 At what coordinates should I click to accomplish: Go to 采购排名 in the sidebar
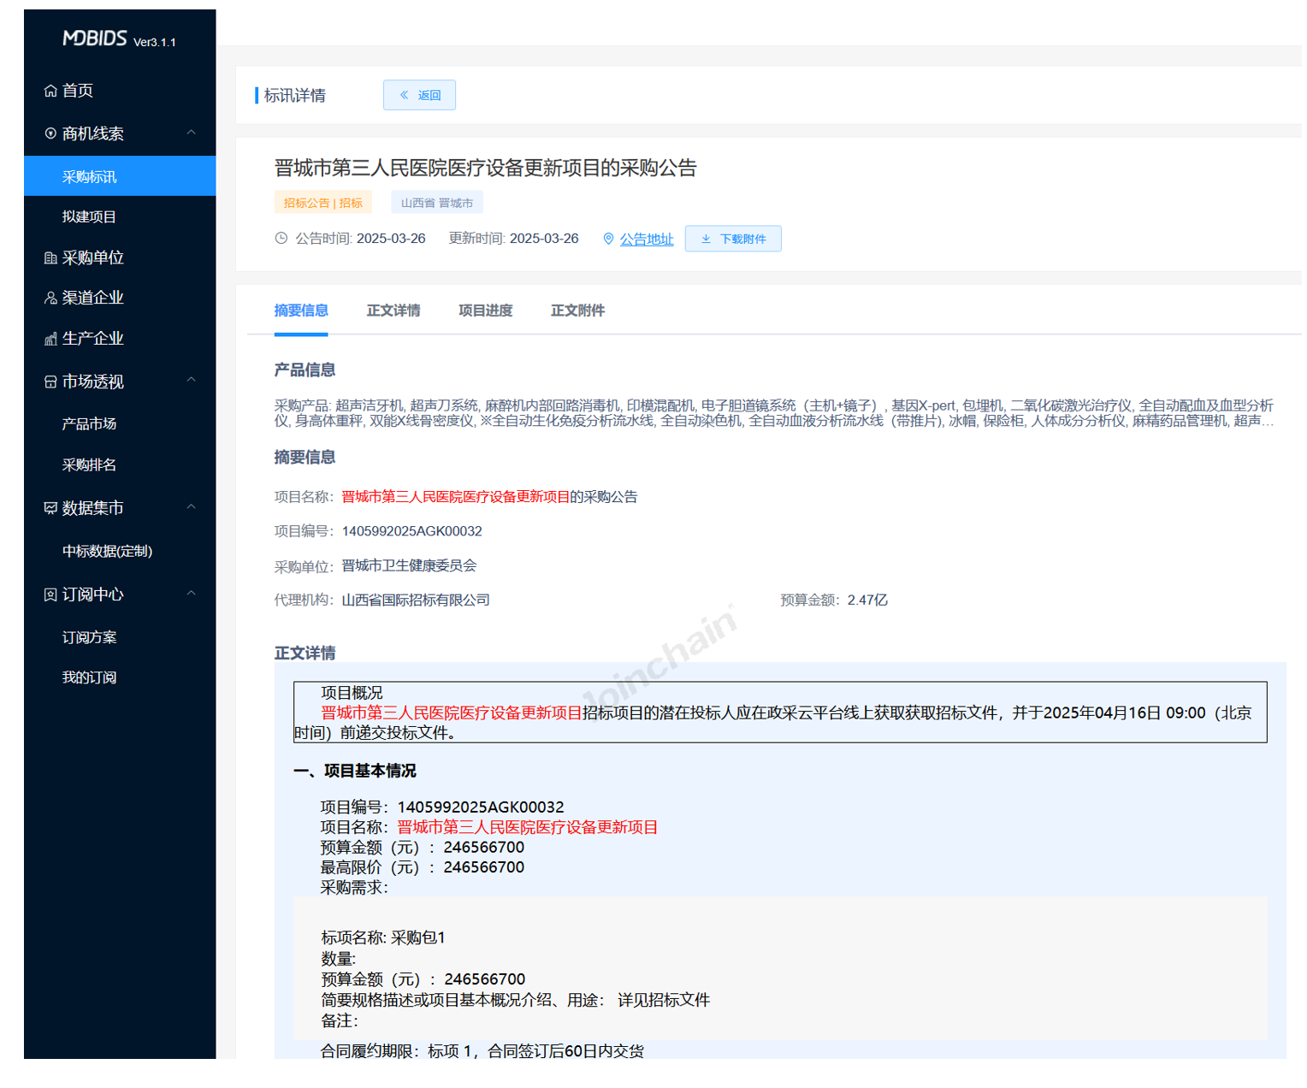click(x=89, y=465)
